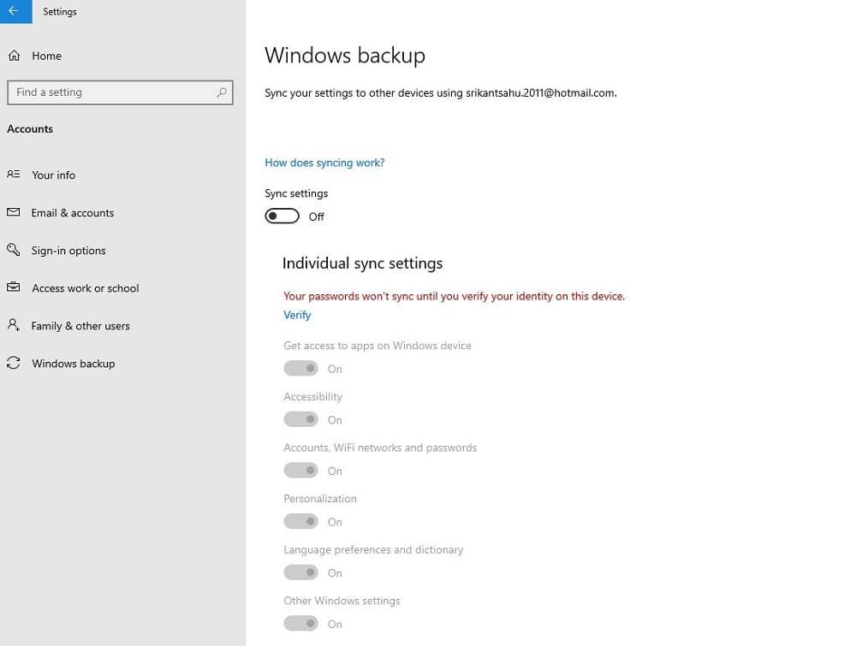Toggle Other Windows settings switch
This screenshot has height=646, width=856.
click(x=300, y=624)
